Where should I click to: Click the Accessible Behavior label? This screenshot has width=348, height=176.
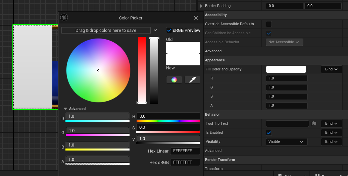(222, 42)
